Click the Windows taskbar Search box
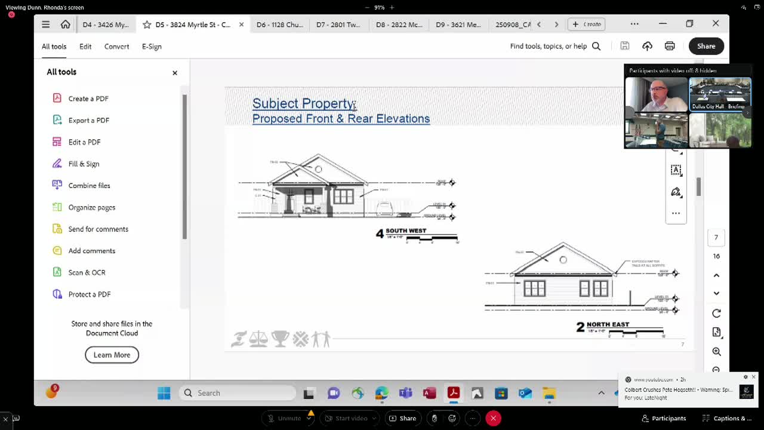Viewport: 764px width, 430px height. 239,393
